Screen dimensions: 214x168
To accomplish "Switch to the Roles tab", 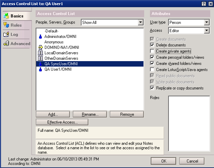I will tap(16, 25).
